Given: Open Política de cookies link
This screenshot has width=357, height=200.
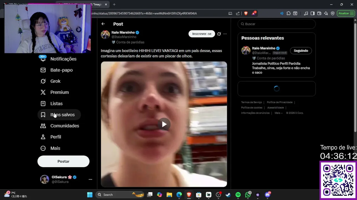Looking at the screenshot, I should pos(252,108).
